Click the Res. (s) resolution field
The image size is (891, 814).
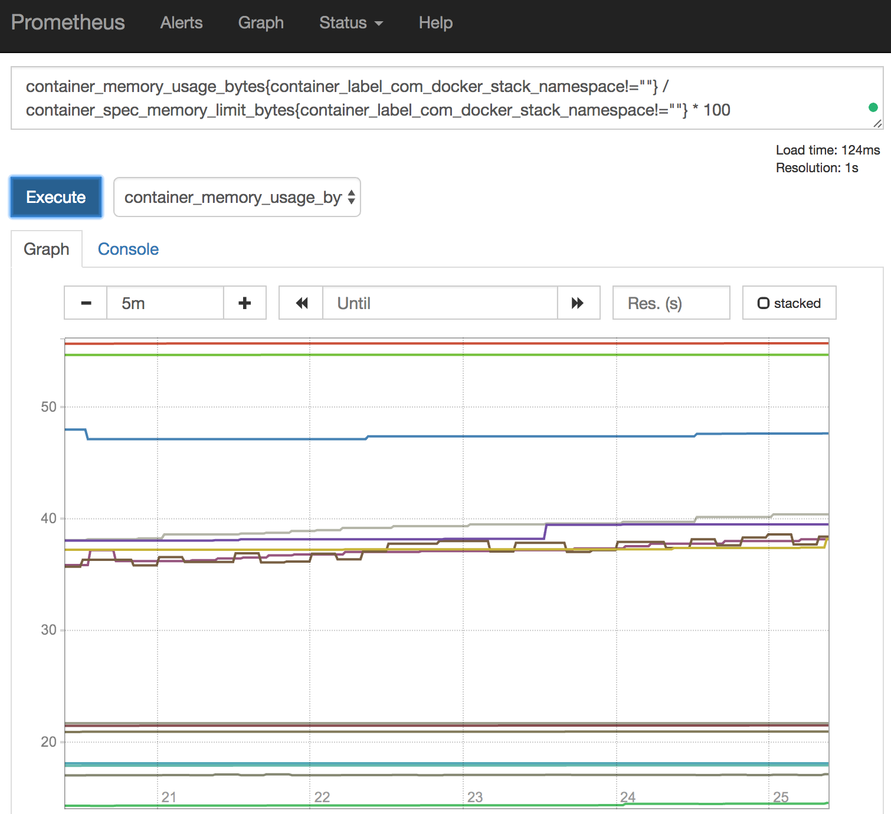pos(671,303)
